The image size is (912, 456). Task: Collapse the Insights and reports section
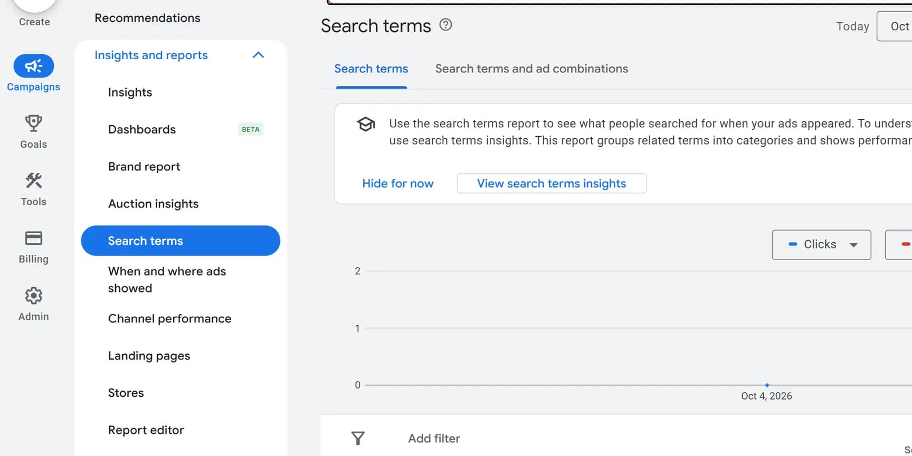point(258,55)
